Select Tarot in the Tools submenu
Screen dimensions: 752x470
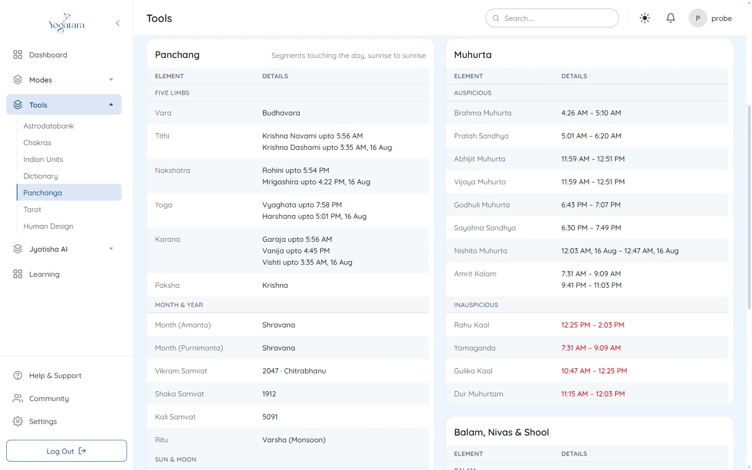(x=32, y=209)
